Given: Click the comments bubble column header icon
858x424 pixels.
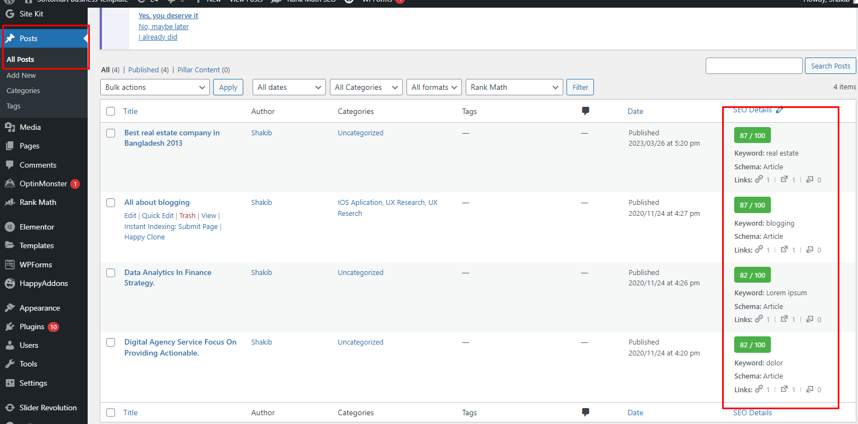Looking at the screenshot, I should [585, 111].
